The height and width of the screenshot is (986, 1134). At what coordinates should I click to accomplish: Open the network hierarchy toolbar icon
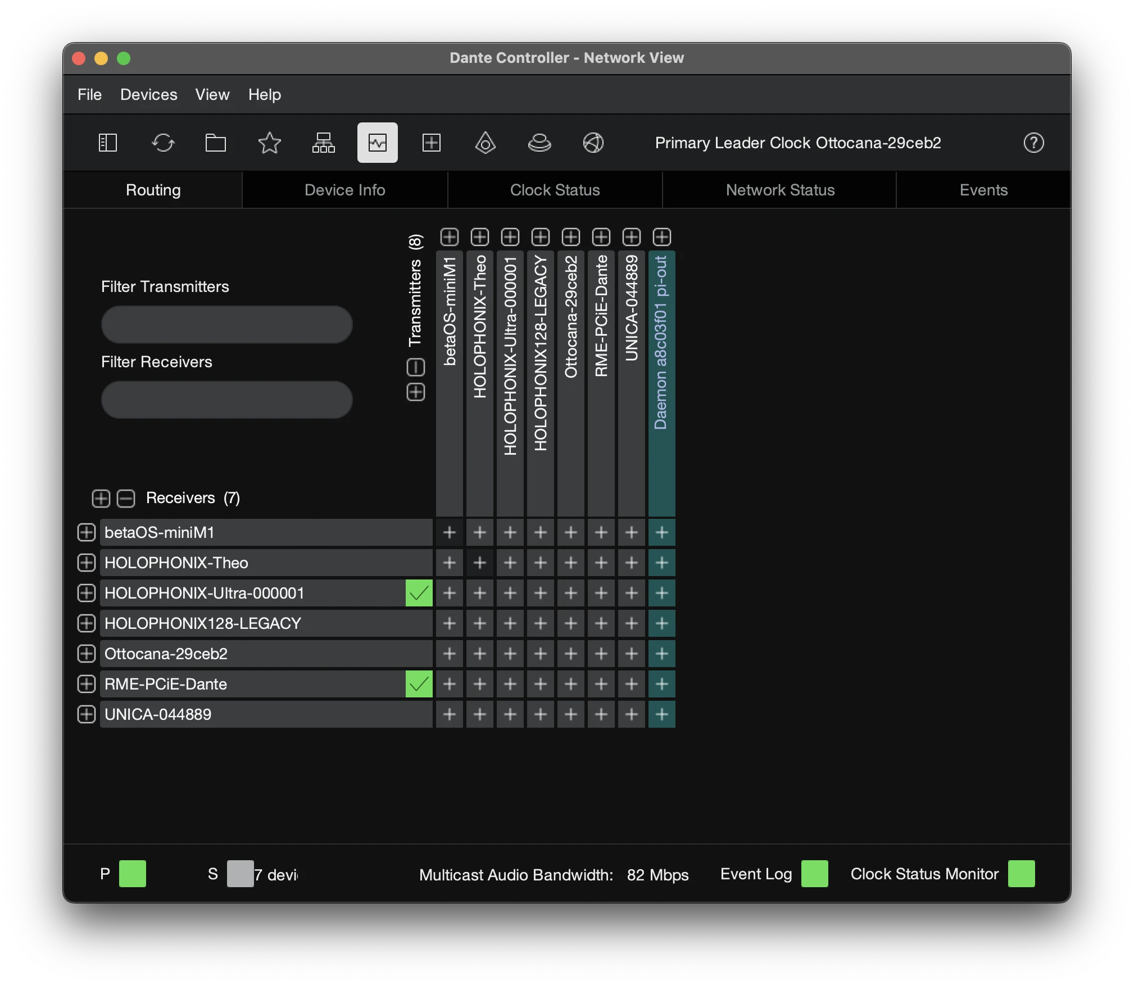click(324, 143)
